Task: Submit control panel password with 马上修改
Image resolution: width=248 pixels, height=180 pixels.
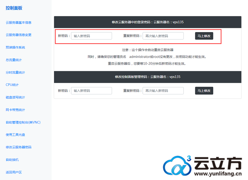Action: 204,91
